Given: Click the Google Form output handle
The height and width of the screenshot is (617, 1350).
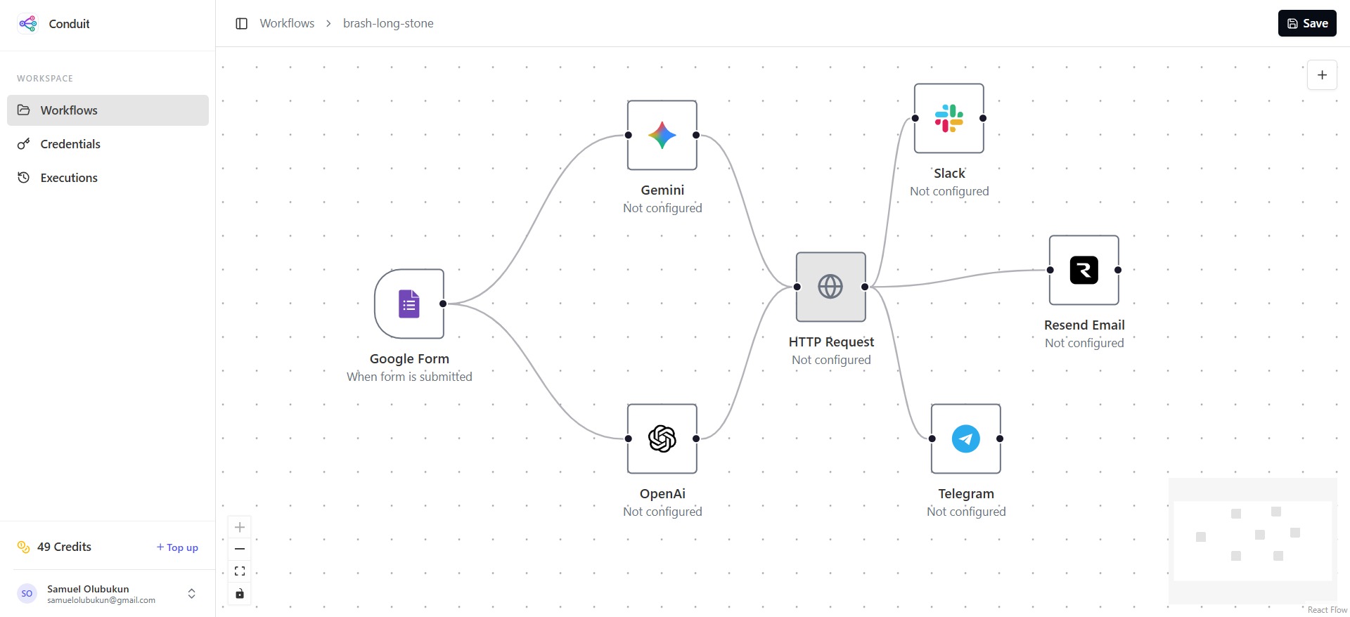Looking at the screenshot, I should (443, 304).
